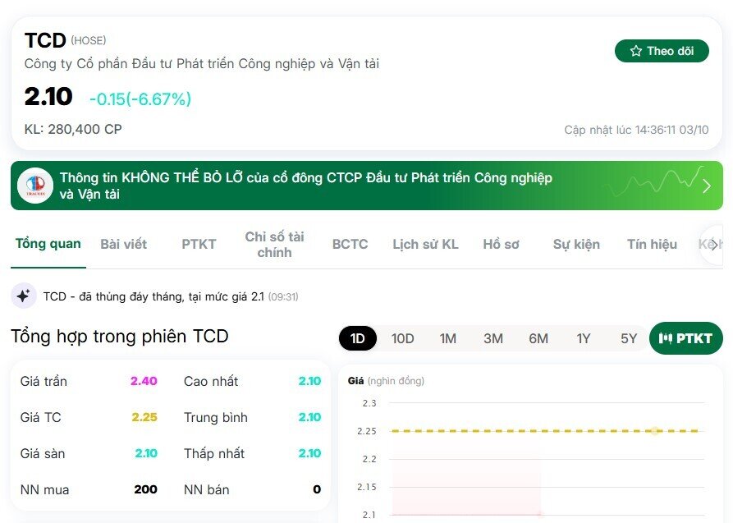
Task: Open the Hồ sơ company profile tab
Action: (501, 244)
